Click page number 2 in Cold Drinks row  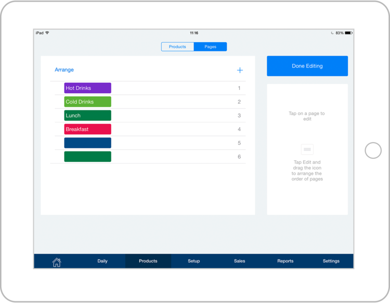[x=239, y=102]
